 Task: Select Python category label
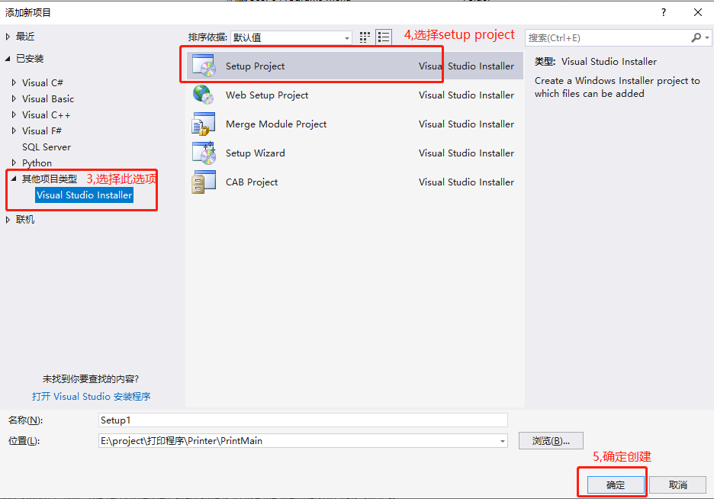click(37, 163)
